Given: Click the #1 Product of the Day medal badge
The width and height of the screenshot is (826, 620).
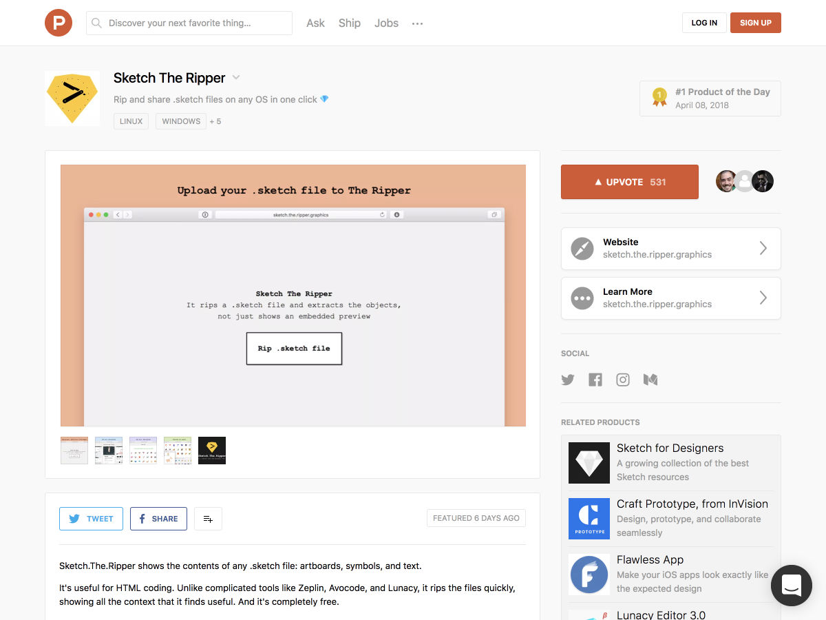Looking at the screenshot, I should (x=660, y=97).
